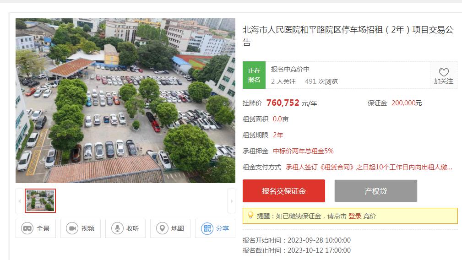Click the 中标价两年总租金5% deposit text
This screenshot has height=260, width=462.
[x=303, y=151]
